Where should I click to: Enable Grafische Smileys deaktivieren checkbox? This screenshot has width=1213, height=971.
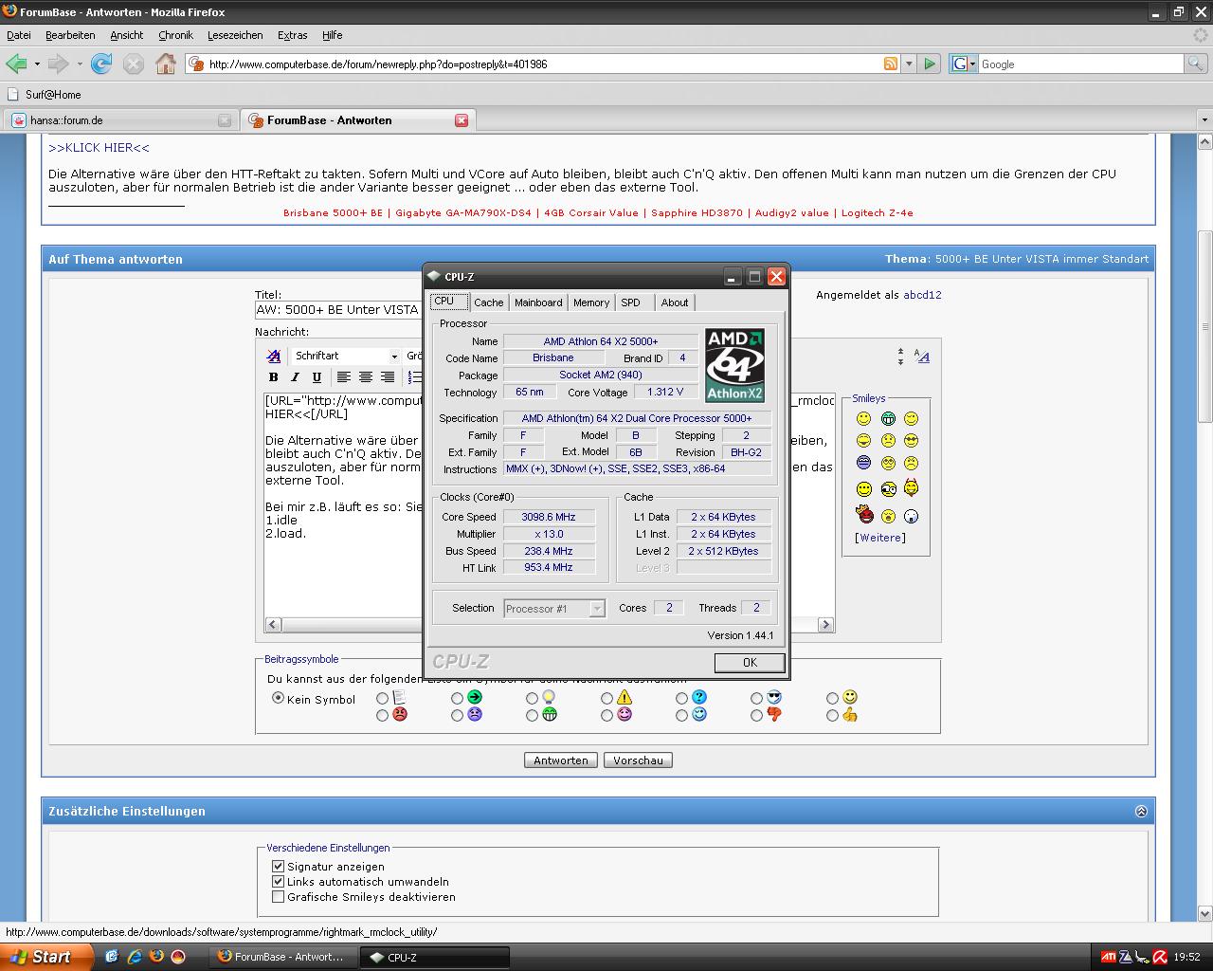[x=278, y=896]
